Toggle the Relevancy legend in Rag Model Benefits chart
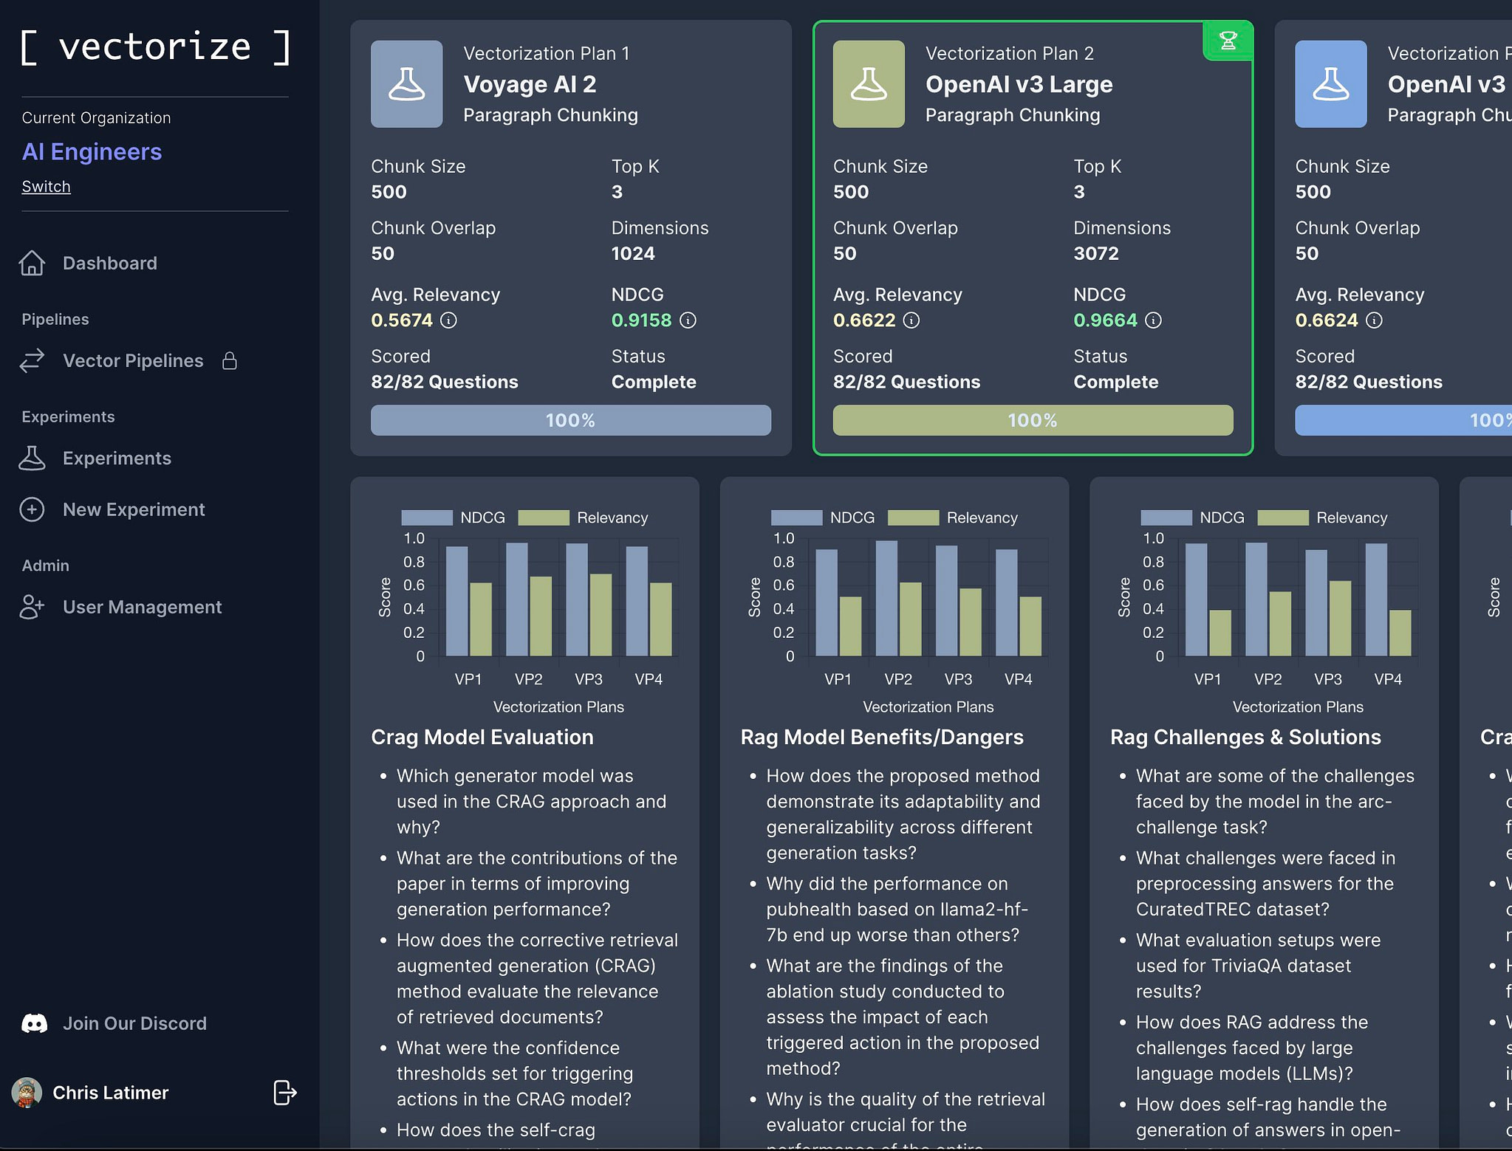This screenshot has width=1512, height=1151. pyautogui.click(x=912, y=518)
